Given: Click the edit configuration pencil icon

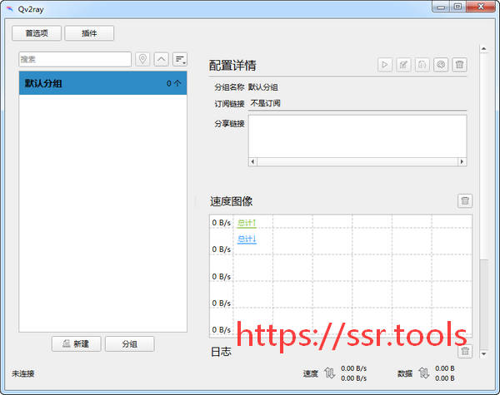Looking at the screenshot, I should (x=403, y=64).
